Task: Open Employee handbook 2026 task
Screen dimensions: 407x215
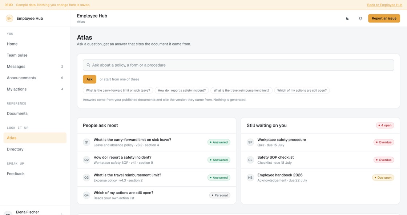Action: 320,178
